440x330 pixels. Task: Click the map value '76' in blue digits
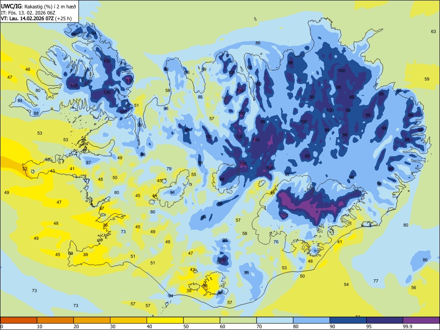(x=276, y=242)
